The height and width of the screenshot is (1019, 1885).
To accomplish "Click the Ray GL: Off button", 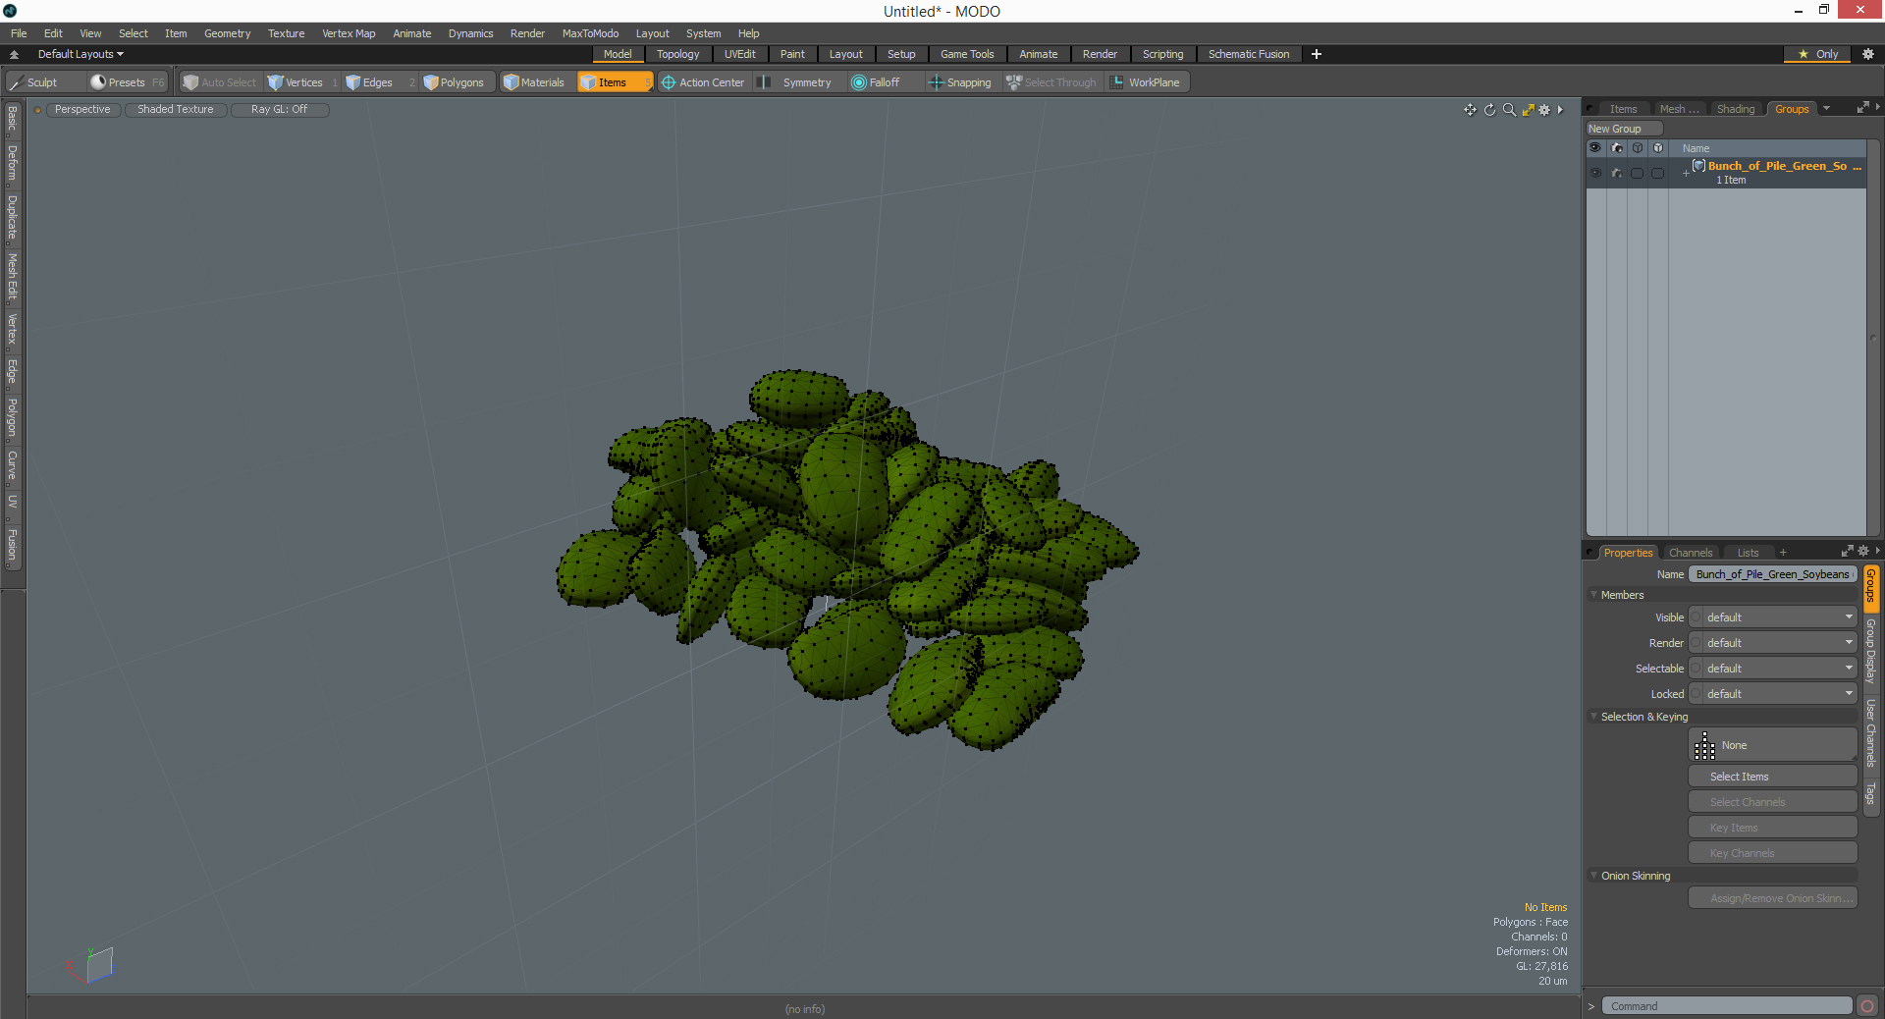I will pos(279,110).
